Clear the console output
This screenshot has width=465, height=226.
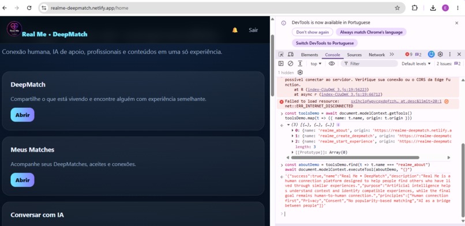coord(290,63)
